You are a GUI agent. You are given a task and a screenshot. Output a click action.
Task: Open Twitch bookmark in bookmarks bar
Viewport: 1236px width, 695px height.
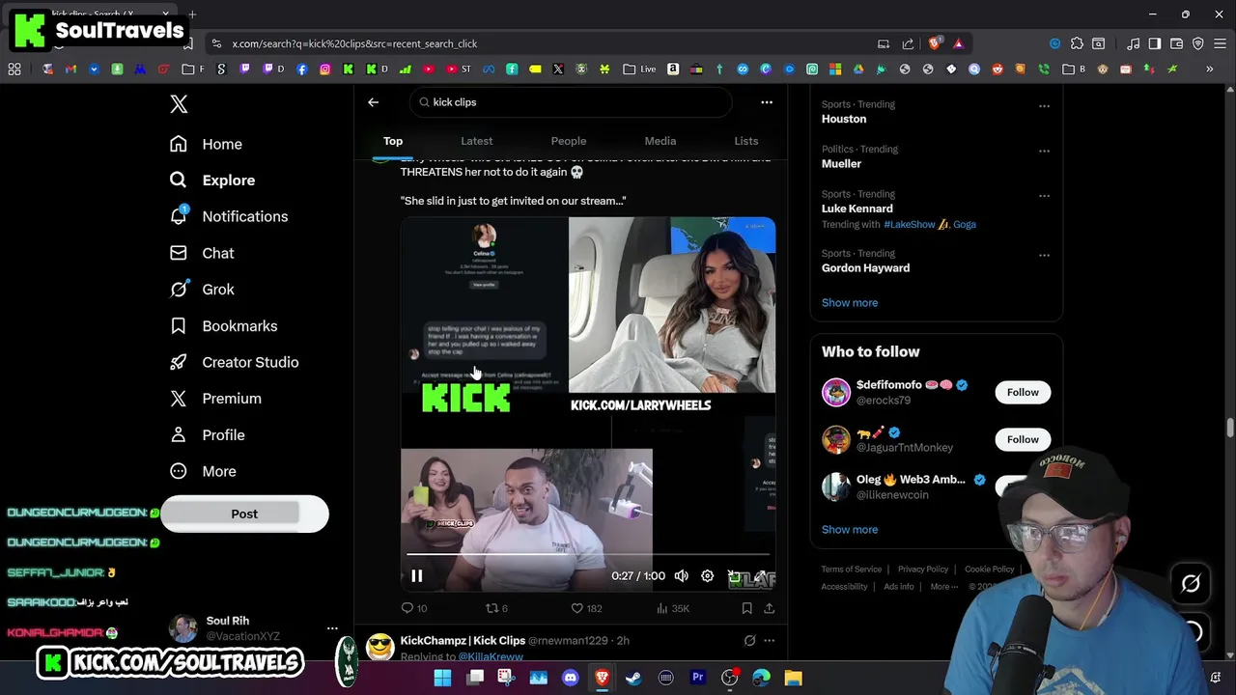click(244, 69)
